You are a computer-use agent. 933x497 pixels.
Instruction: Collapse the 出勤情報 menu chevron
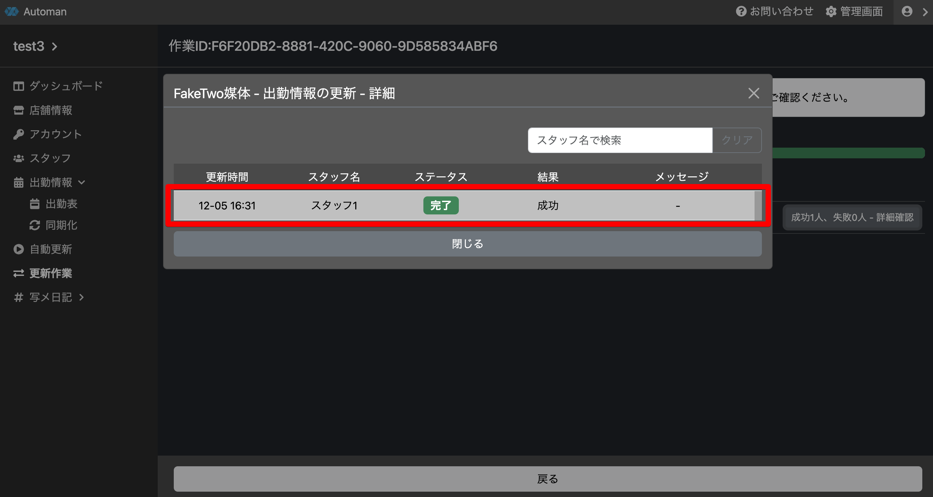coord(82,182)
